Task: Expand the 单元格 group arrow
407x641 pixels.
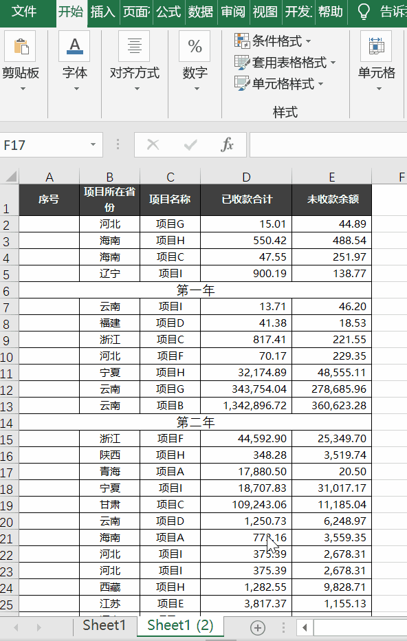Action: pyautogui.click(x=379, y=89)
